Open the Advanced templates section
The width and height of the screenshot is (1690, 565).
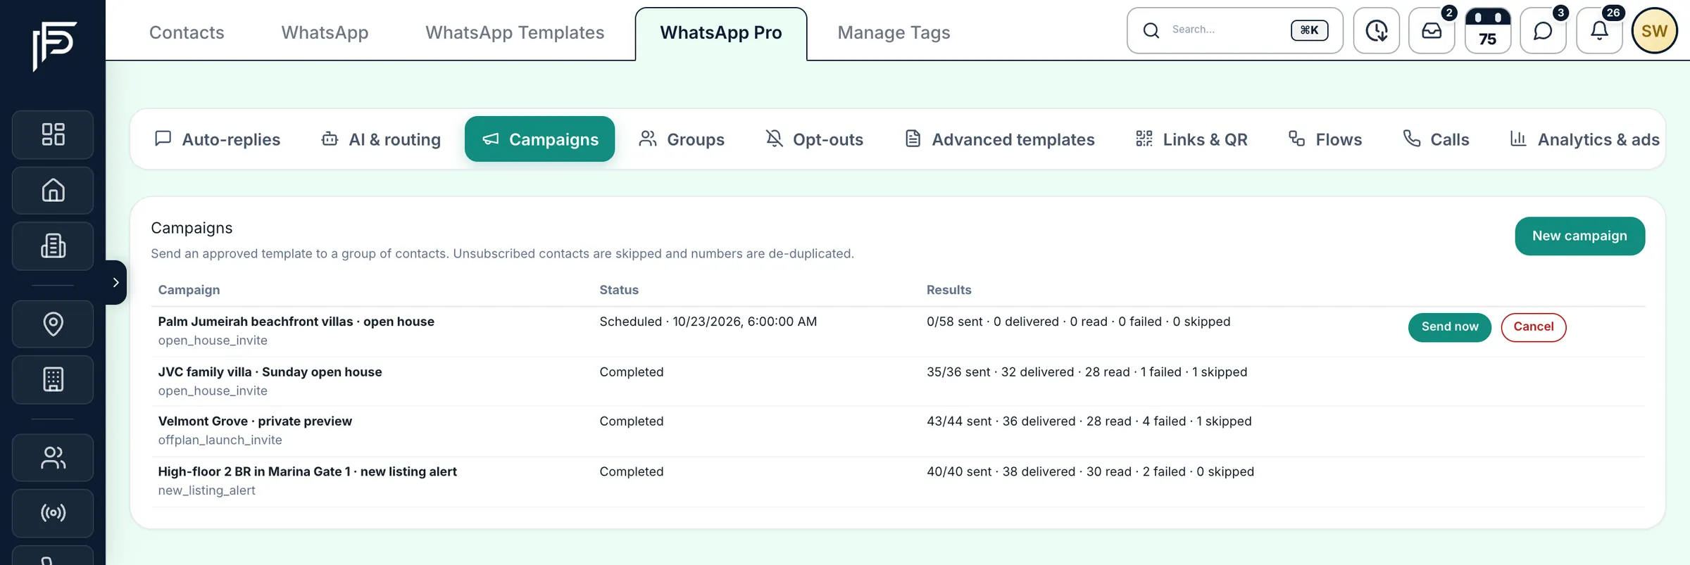[x=999, y=139]
